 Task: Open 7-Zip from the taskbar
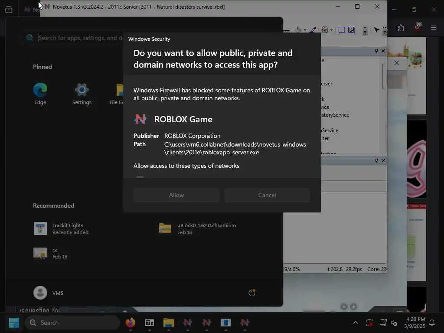coord(150,323)
